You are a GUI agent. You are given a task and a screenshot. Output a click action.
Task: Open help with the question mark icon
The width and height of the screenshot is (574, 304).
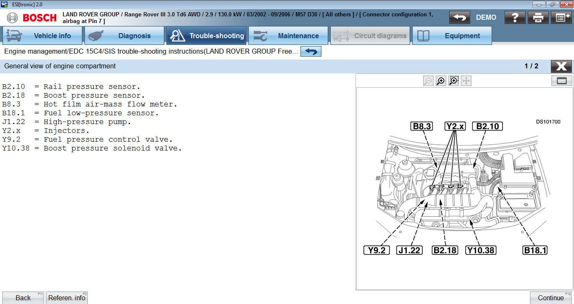point(515,18)
